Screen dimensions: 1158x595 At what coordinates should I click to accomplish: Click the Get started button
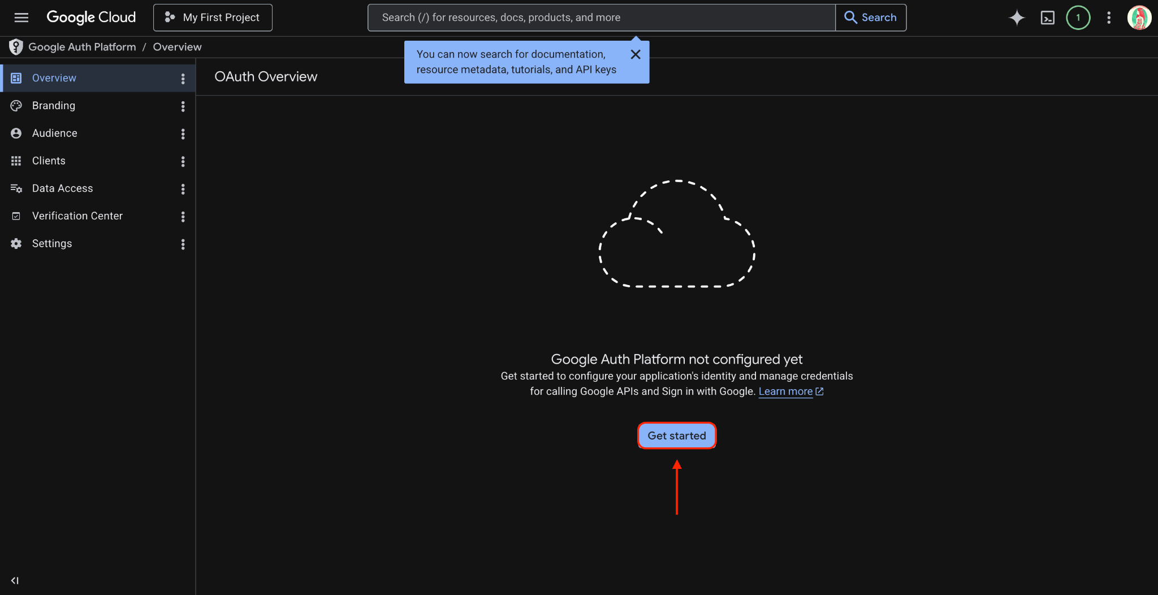677,436
